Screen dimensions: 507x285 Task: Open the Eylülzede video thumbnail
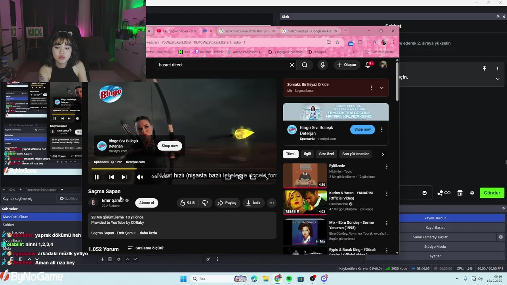coord(305,175)
